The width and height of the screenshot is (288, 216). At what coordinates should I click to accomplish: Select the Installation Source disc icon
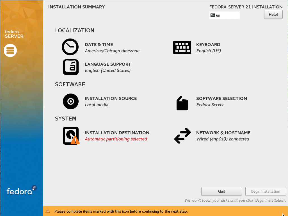coord(70,101)
